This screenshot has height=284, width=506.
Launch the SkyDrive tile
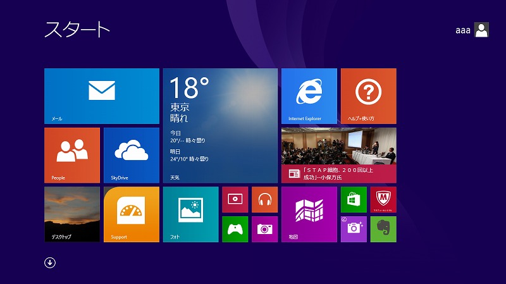132,155
